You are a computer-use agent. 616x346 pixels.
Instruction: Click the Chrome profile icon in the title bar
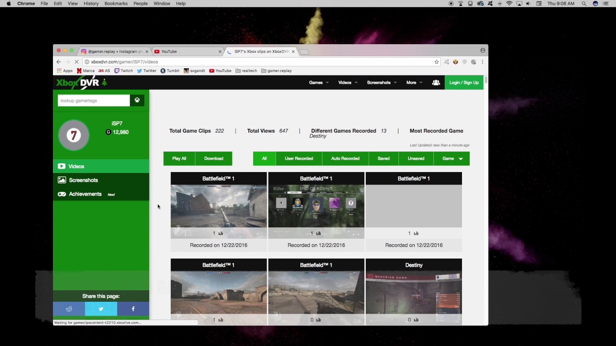click(x=483, y=50)
